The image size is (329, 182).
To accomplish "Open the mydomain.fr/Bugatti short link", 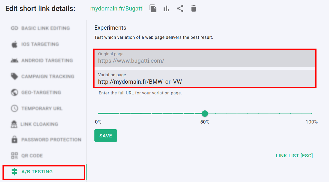I will tap(117, 8).
